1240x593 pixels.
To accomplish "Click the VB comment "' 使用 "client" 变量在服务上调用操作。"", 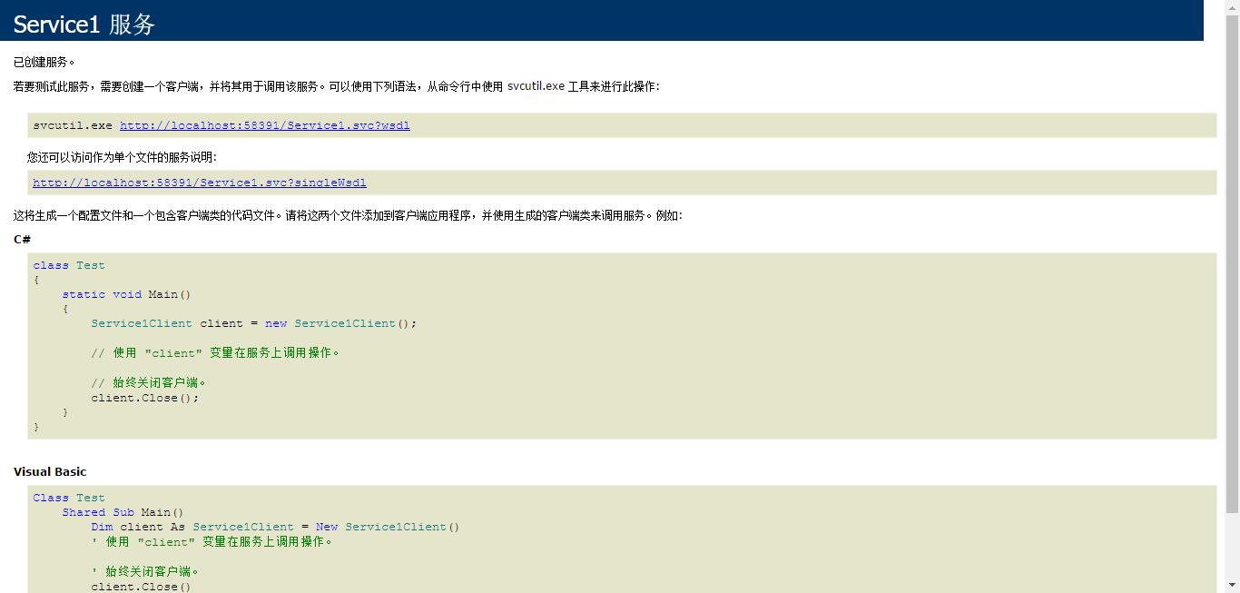I will click(212, 542).
